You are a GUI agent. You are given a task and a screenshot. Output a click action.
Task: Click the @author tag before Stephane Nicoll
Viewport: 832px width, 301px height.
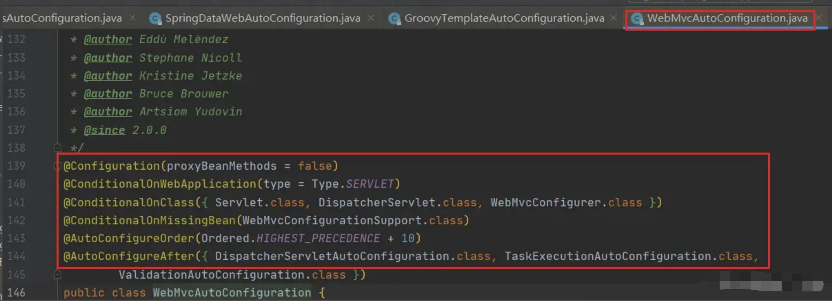pos(108,58)
